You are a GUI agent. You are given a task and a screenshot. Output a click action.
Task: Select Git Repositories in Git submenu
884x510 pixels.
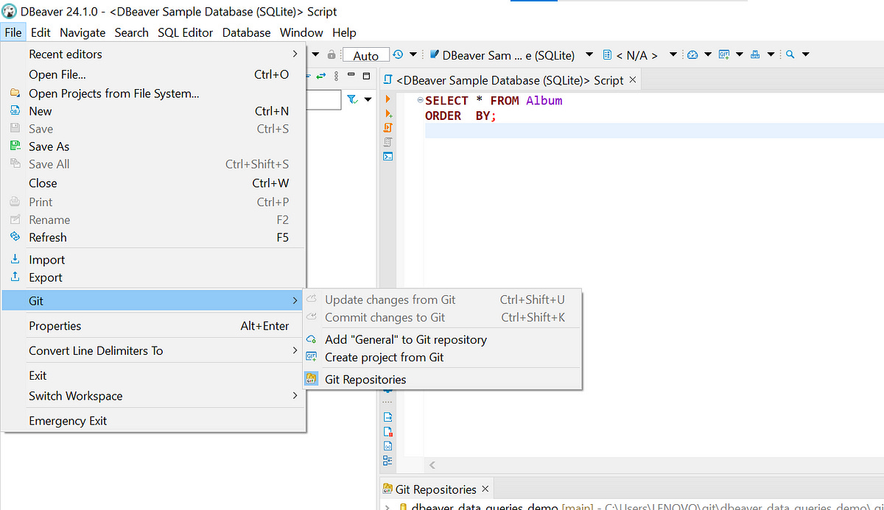click(442, 380)
